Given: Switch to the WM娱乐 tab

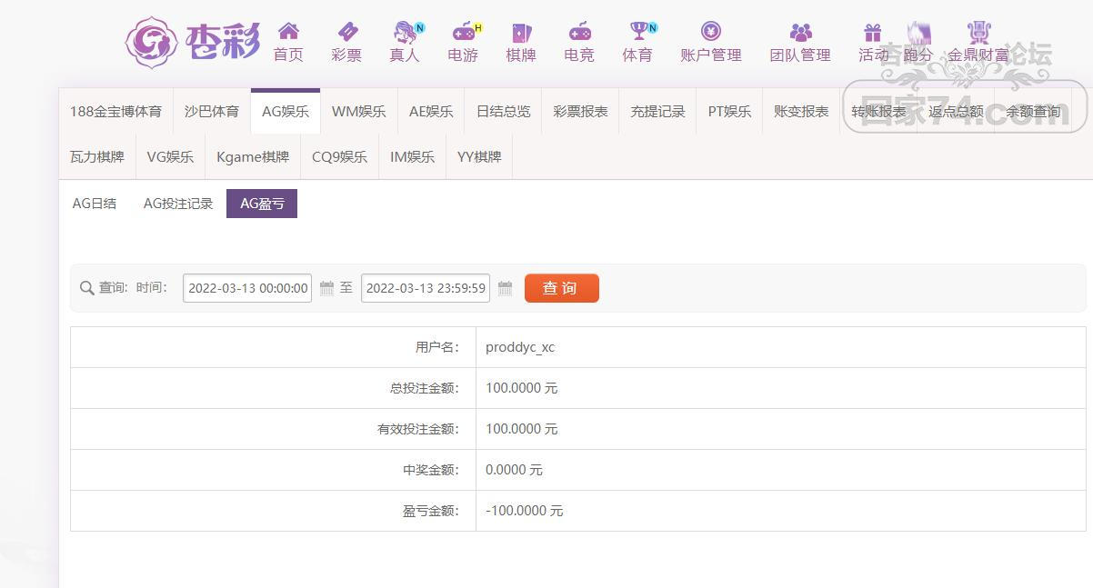Looking at the screenshot, I should 358,112.
